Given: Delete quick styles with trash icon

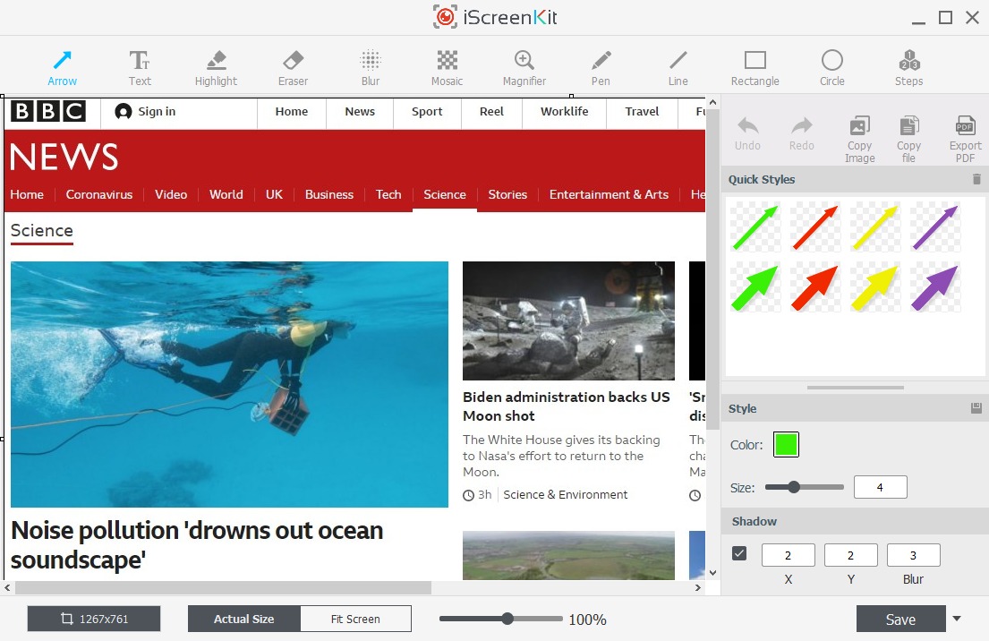Looking at the screenshot, I should click(976, 179).
